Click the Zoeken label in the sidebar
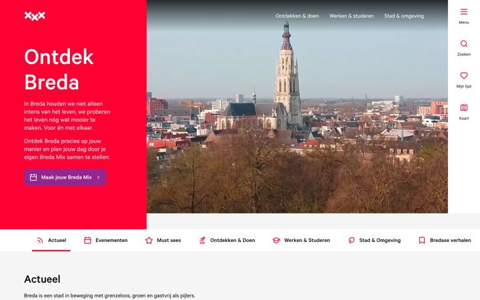The height and width of the screenshot is (300, 480). tap(464, 54)
